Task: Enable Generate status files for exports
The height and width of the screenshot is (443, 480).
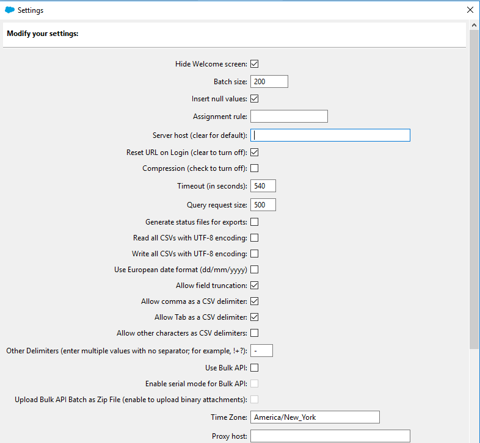Action: tap(255, 222)
